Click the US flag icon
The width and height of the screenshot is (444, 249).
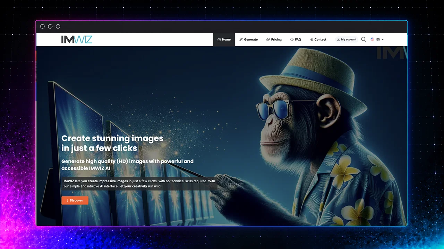click(x=372, y=39)
